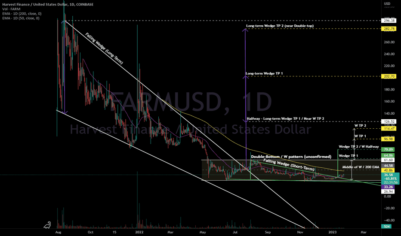The width and height of the screenshot is (401, 236).
Task: Select the Double-Bottom / W pattern (unconfirmed) annotation
Action: pyautogui.click(x=291, y=157)
